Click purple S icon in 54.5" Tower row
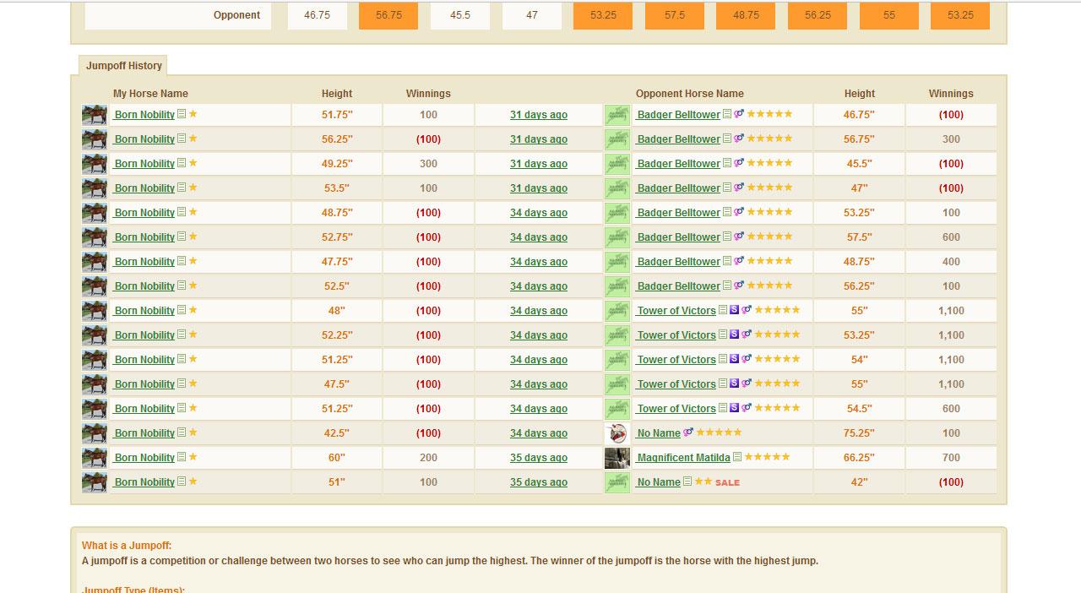Image resolution: width=1081 pixels, height=593 pixels. 734,408
